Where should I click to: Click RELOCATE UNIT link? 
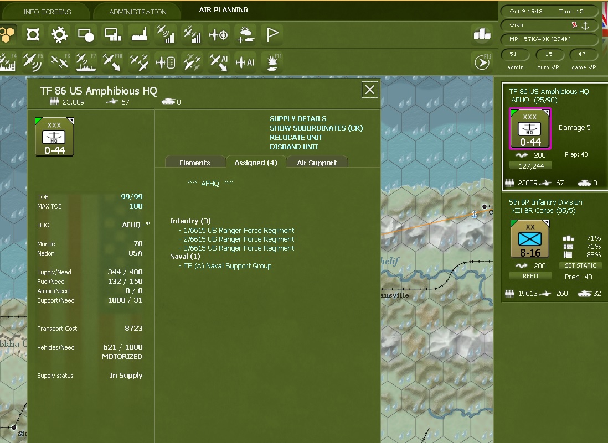coord(296,138)
